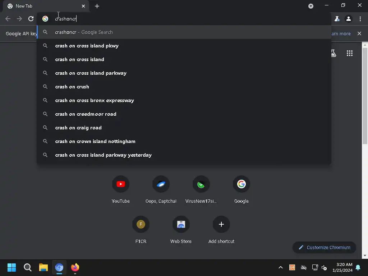Open the profile avatar button

pos(349,19)
